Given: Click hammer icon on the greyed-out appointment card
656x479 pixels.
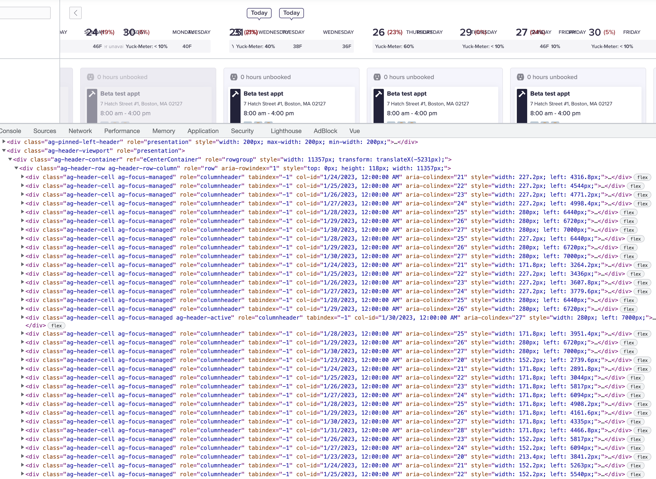Looking at the screenshot, I should point(92,94).
